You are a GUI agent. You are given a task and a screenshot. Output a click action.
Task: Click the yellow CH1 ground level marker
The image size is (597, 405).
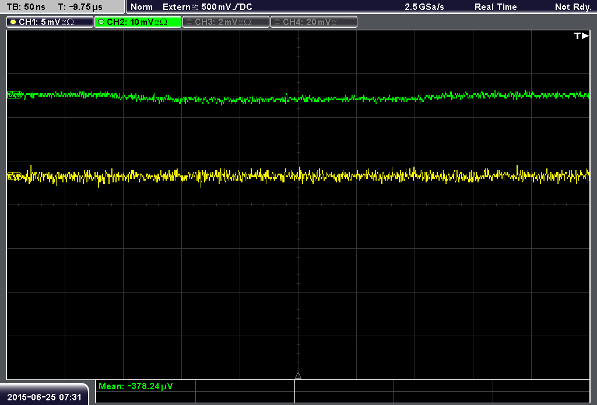pos(15,176)
